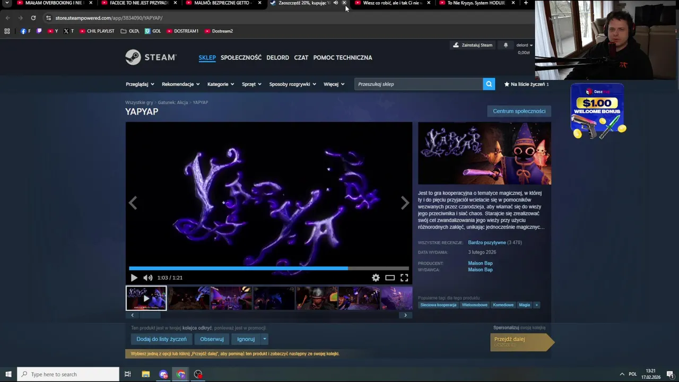This screenshot has height=382, width=679.
Task: Reload the page in browser
Action: pyautogui.click(x=33, y=18)
